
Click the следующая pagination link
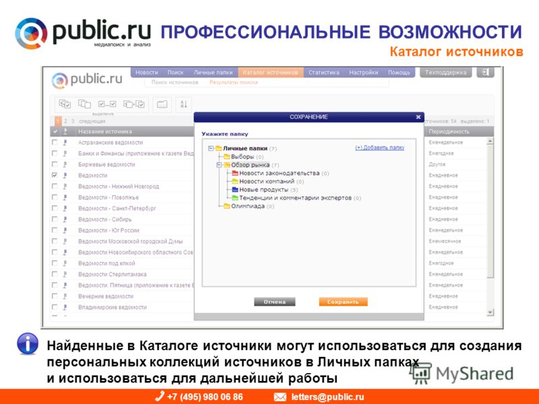pyautogui.click(x=92, y=121)
